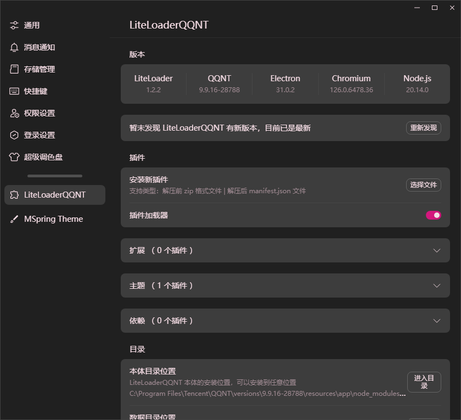Click the 安装新插件 label
The height and width of the screenshot is (420, 461).
click(149, 180)
